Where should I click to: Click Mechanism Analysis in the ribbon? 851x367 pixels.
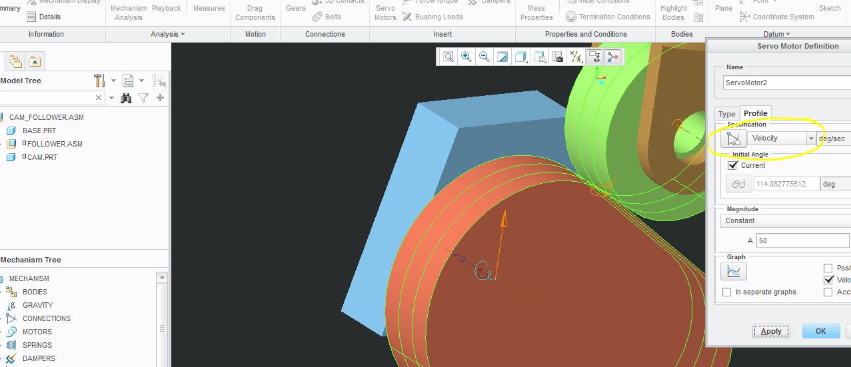(x=129, y=12)
